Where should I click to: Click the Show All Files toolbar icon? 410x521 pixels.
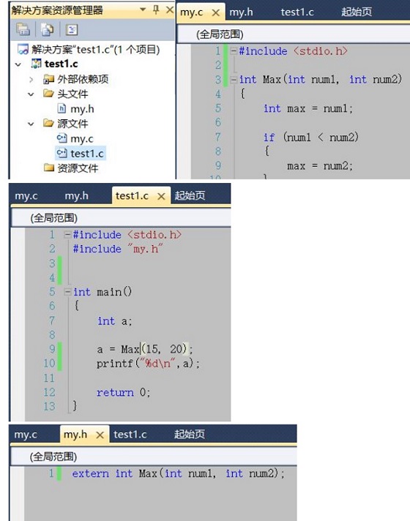point(47,29)
